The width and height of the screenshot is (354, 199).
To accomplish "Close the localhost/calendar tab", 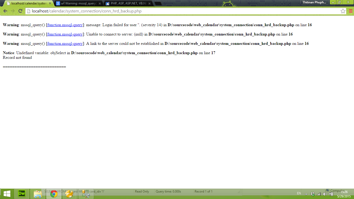I will 50,4.
